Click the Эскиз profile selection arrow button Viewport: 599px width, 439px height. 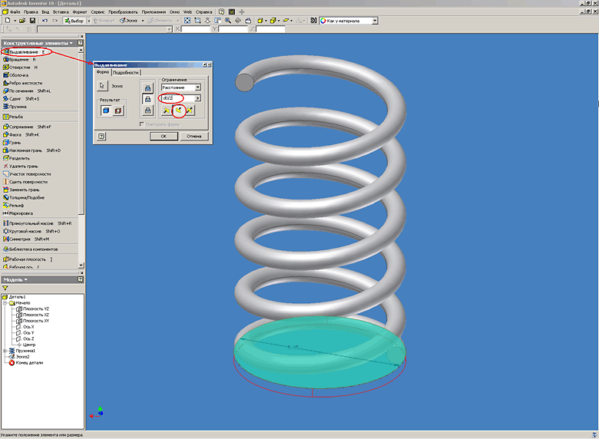click(102, 86)
